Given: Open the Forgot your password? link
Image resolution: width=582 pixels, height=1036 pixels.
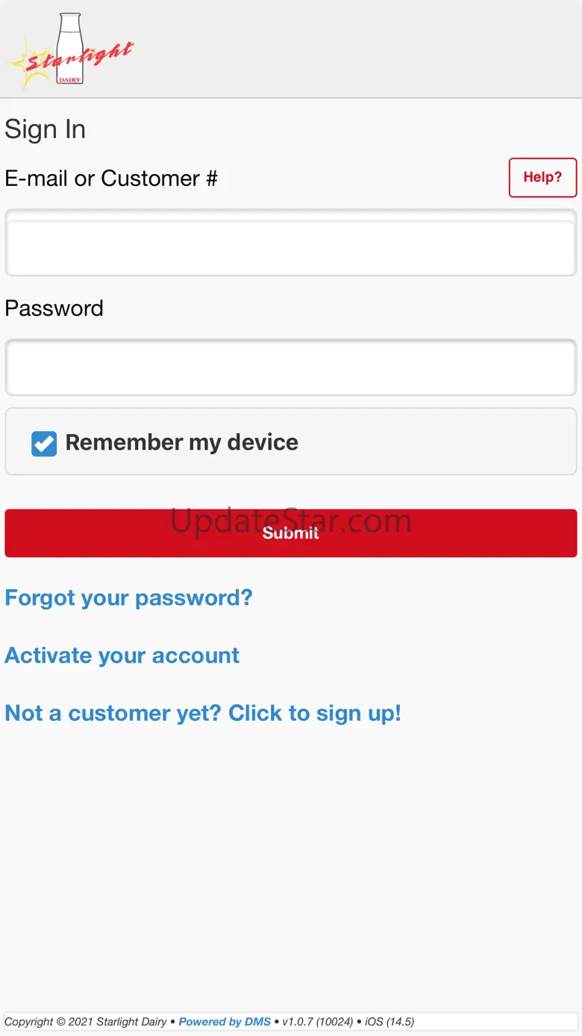Looking at the screenshot, I should pyautogui.click(x=129, y=598).
